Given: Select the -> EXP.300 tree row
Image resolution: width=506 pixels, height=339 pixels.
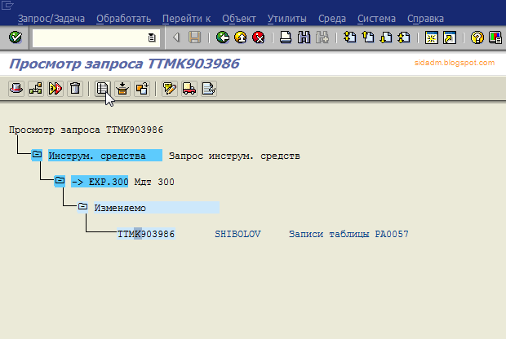Looking at the screenshot, I should [100, 182].
